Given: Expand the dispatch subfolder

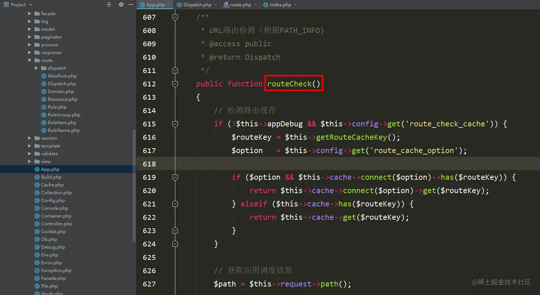Looking at the screenshot, I should coord(36,68).
